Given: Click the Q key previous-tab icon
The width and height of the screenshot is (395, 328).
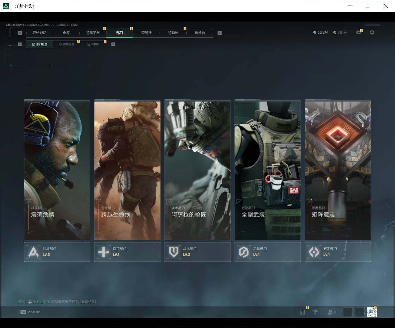Looking at the screenshot, I should click(x=20, y=33).
